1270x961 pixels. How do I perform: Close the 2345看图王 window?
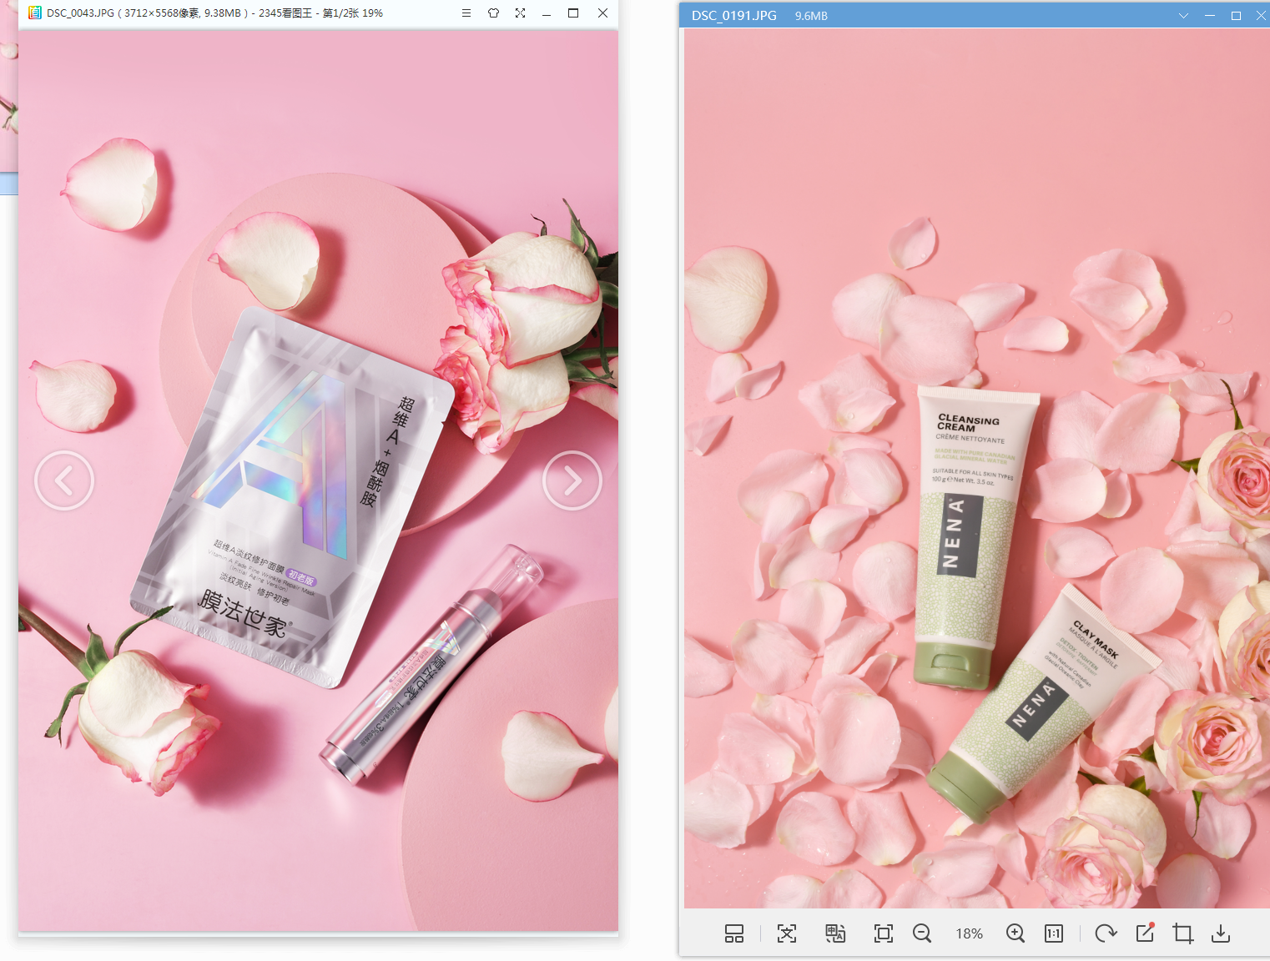point(602,13)
